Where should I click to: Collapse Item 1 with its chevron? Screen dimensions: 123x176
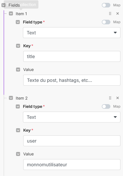[x=11, y=13]
